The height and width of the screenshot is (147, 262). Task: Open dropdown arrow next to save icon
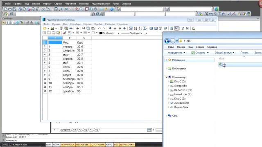click(x=56, y=29)
